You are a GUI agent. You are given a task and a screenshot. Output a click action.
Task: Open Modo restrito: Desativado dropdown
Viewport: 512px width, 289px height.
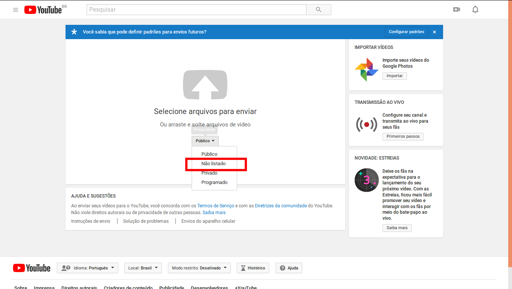[x=199, y=268]
